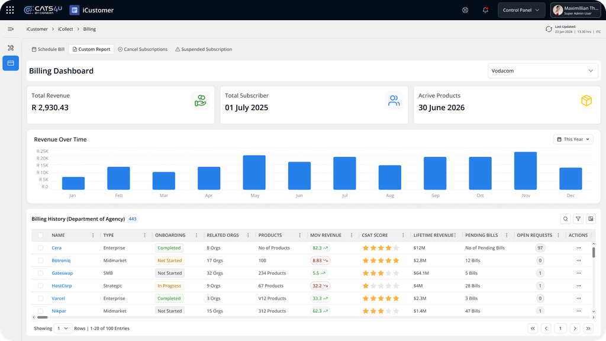Screen dimensions: 606x341
Task: Open the app grid launcher
Action: coord(10,10)
